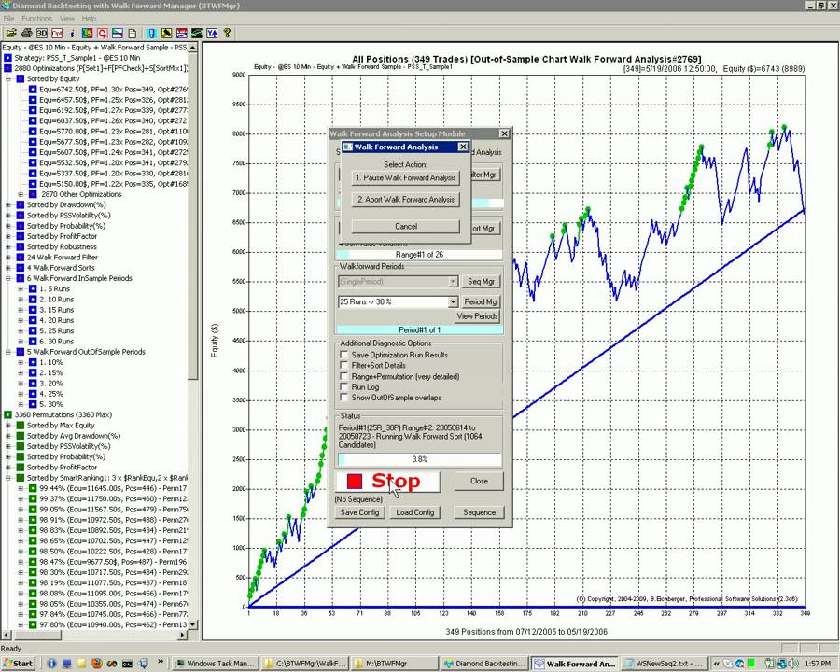Image resolution: width=840 pixels, height=672 pixels.
Task: Enable Range+Permutation (very detailed) checkbox
Action: pyautogui.click(x=344, y=376)
